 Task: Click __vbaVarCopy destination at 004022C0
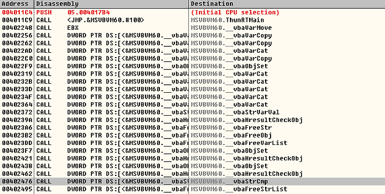point(232,59)
